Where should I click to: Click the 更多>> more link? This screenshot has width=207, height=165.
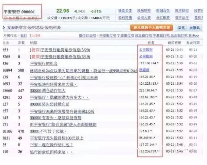point(194,36)
